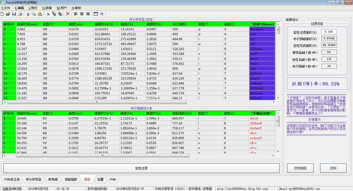Click the Font 'A' toolbar icon
The width and height of the screenshot is (353, 191).
[x=48, y=14]
